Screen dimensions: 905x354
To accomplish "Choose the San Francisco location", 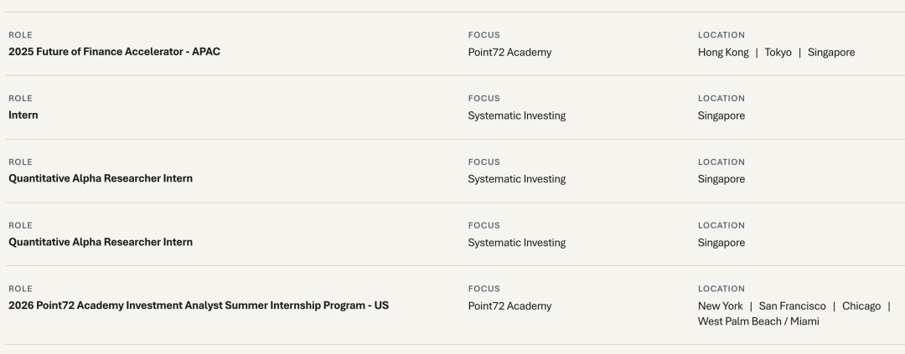I will tap(793, 306).
